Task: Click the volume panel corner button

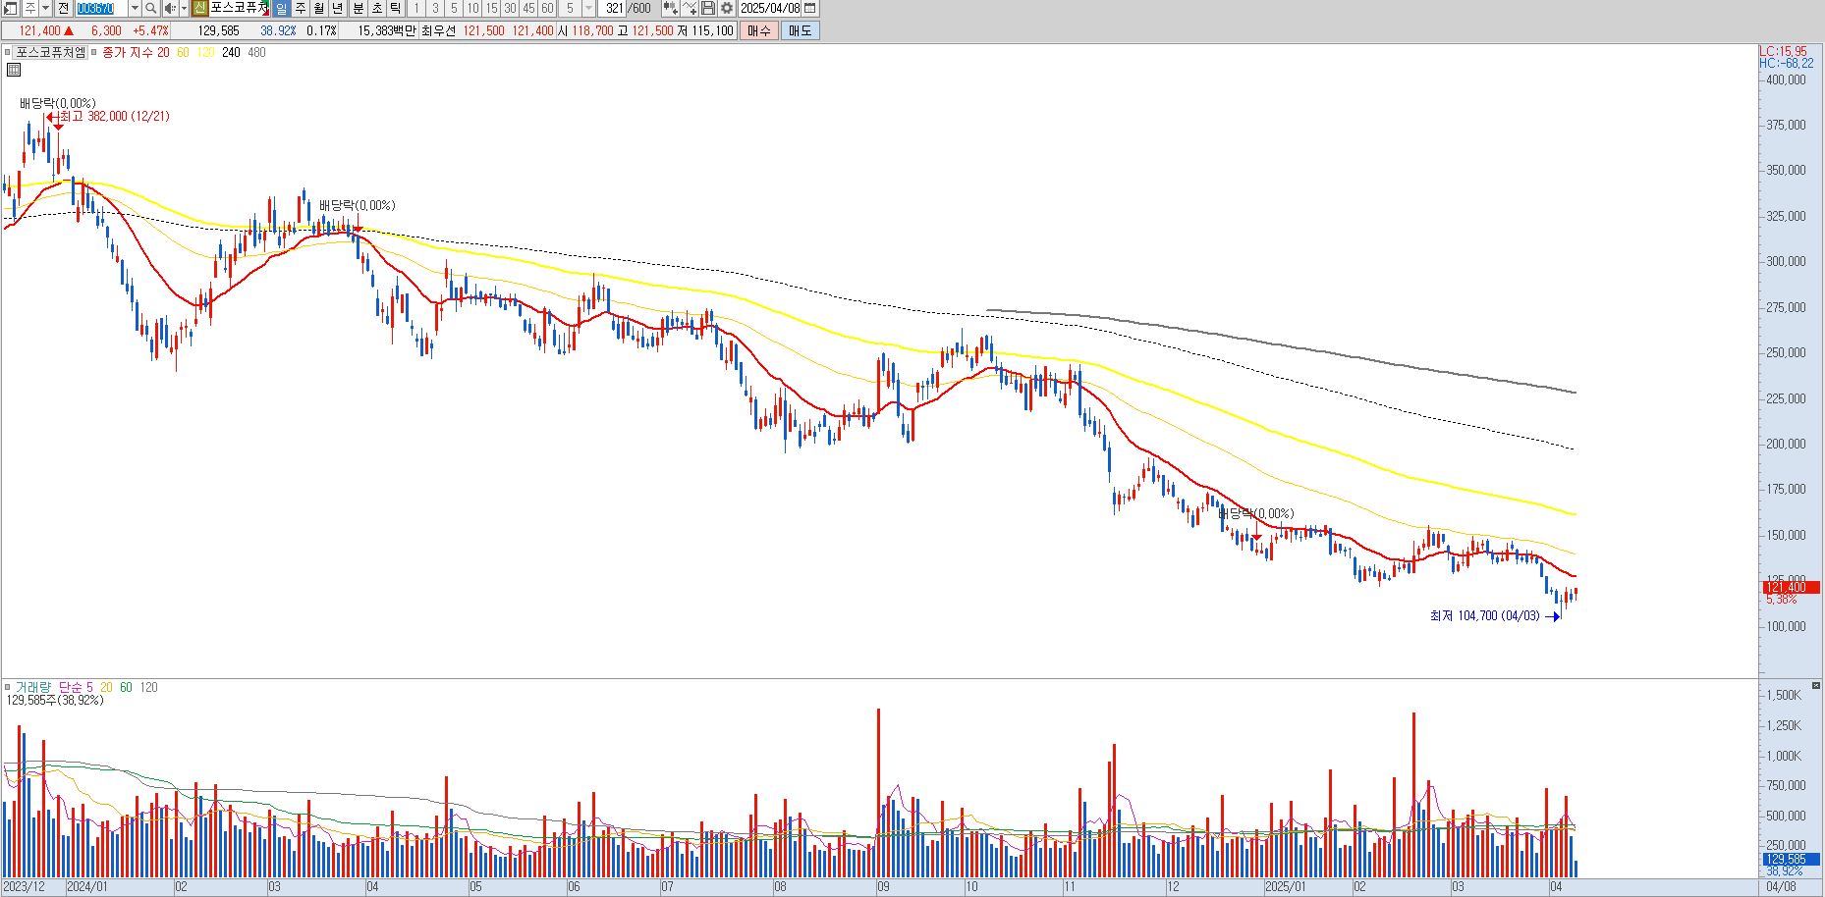Action: click(x=1817, y=685)
